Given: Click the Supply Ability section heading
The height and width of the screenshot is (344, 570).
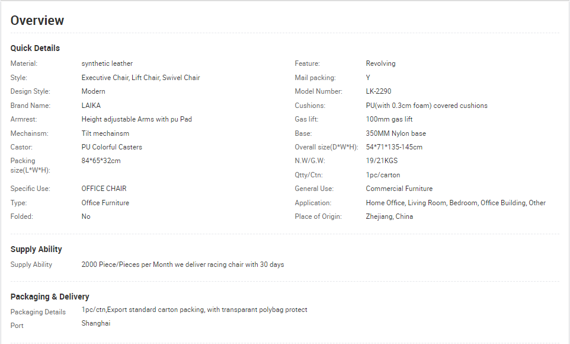Looking at the screenshot, I should 36,249.
